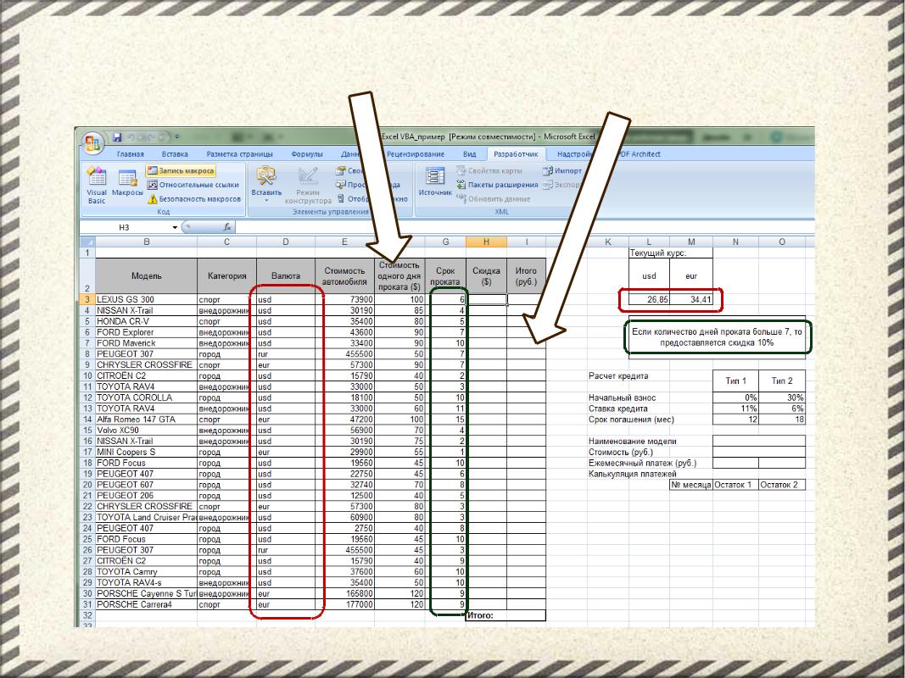905x678 pixels.
Task: Open the Источник XML source pane
Action: pyautogui.click(x=434, y=181)
